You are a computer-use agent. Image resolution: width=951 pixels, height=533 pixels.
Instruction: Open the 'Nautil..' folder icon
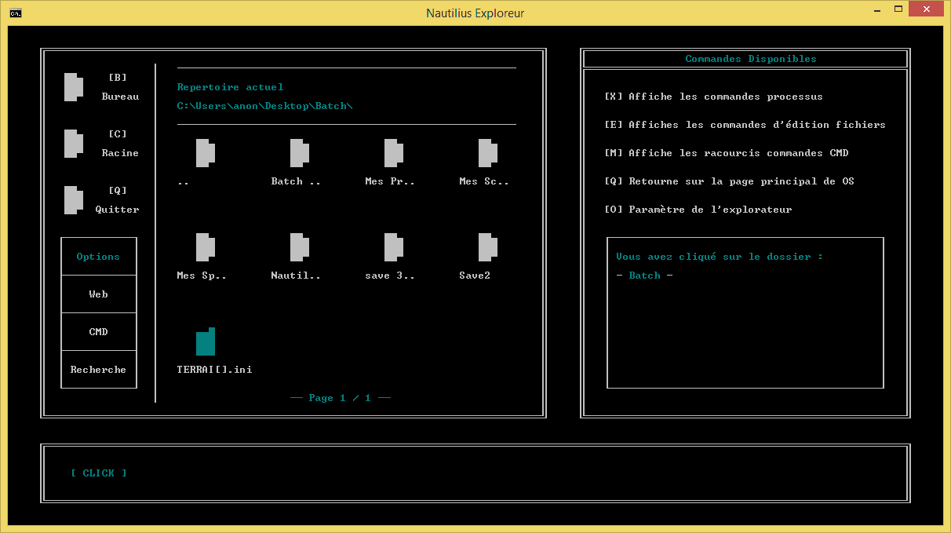tap(299, 247)
